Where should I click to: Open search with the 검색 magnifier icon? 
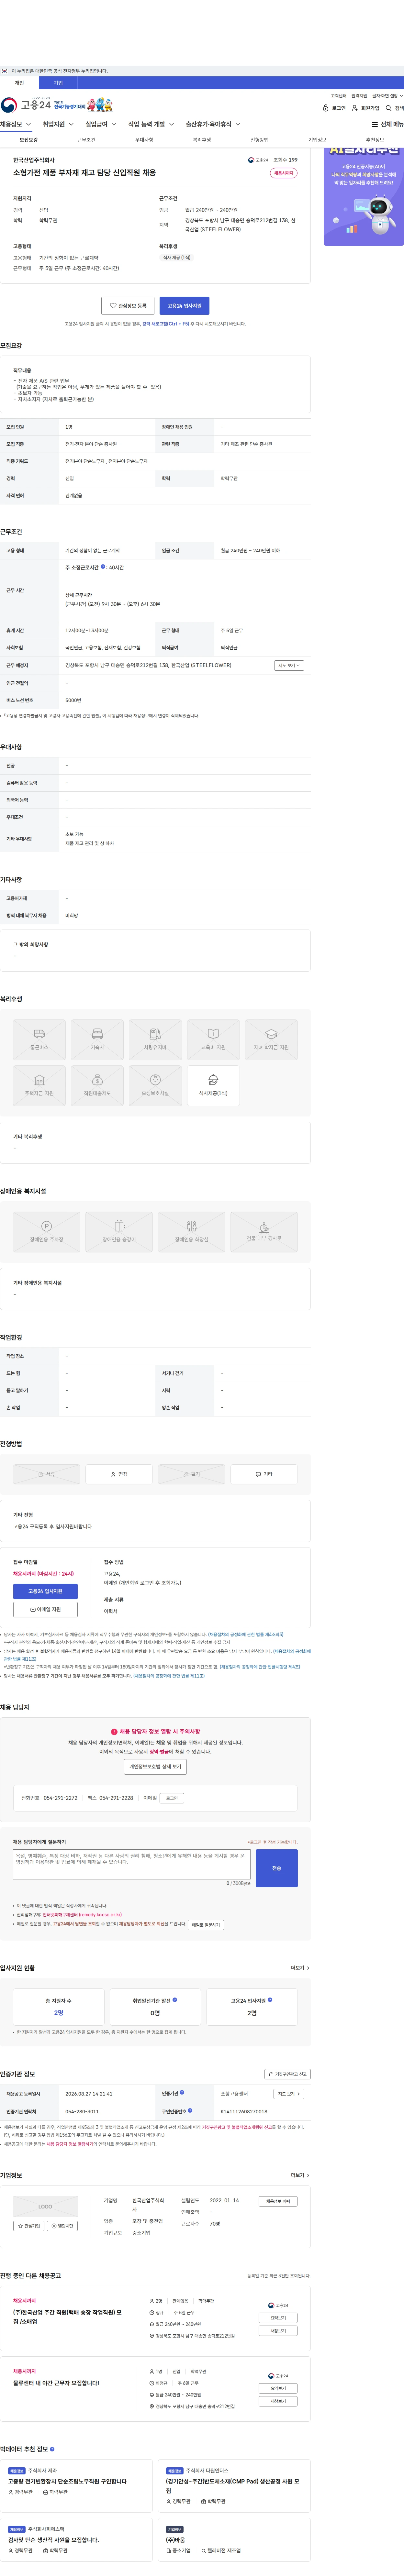pyautogui.click(x=389, y=108)
